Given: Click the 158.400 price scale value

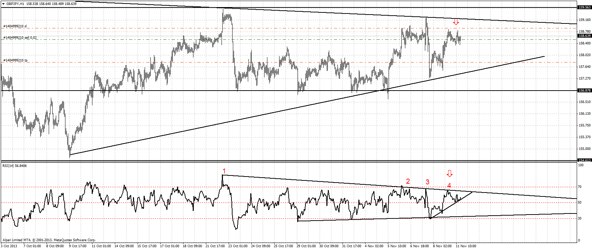Looking at the screenshot, I should 585,43.
